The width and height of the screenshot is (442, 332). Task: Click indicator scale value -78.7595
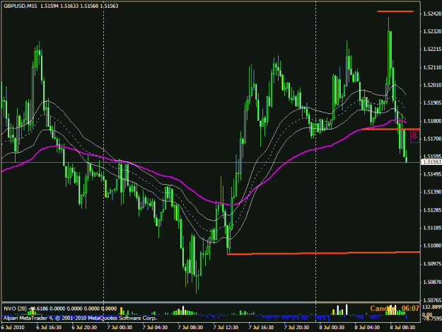tap(432, 319)
